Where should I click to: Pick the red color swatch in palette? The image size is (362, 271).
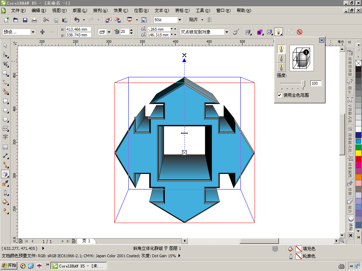point(358,159)
